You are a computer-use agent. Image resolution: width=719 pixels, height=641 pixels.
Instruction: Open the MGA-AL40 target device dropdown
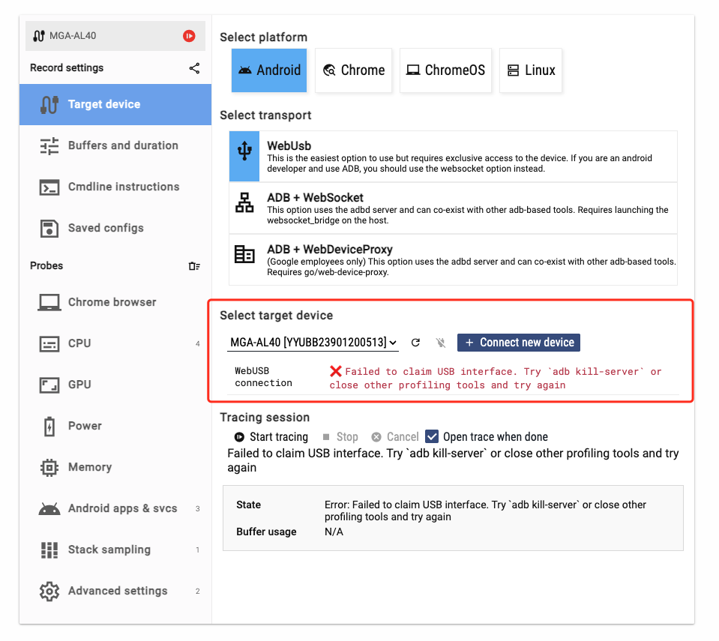312,343
